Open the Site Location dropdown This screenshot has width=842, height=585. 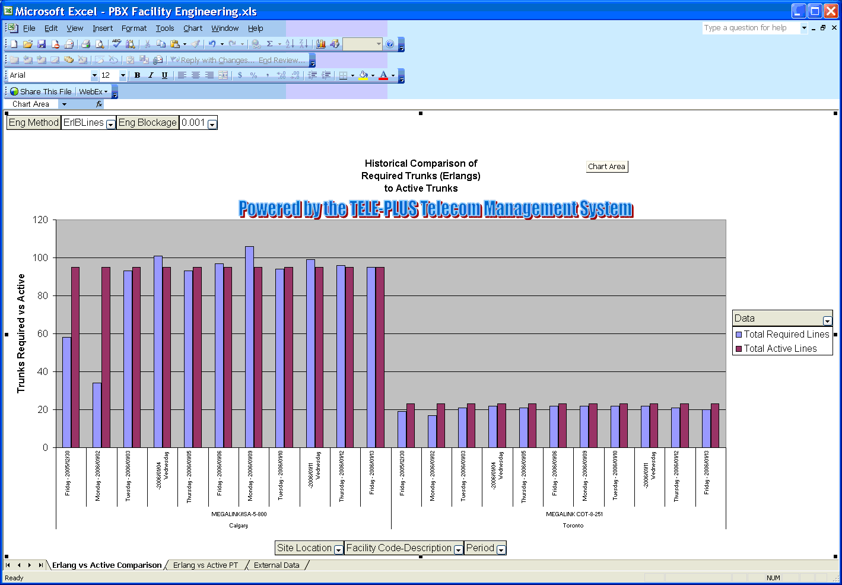point(338,550)
